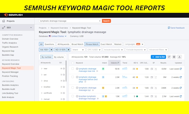189x114 pixels.
Task: Open the United States database dropdown
Action: [x=58, y=36]
